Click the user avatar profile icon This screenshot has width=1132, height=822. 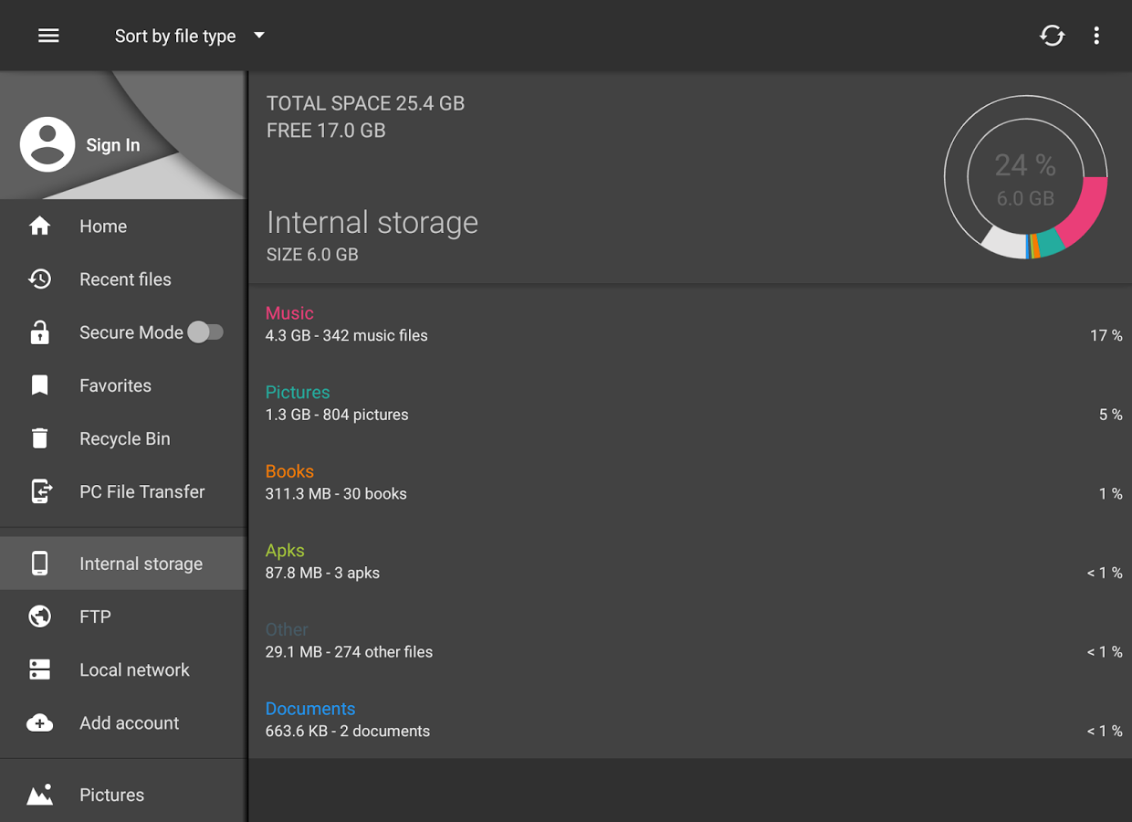[47, 144]
